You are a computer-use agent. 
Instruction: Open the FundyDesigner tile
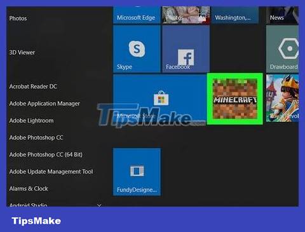coord(137,172)
